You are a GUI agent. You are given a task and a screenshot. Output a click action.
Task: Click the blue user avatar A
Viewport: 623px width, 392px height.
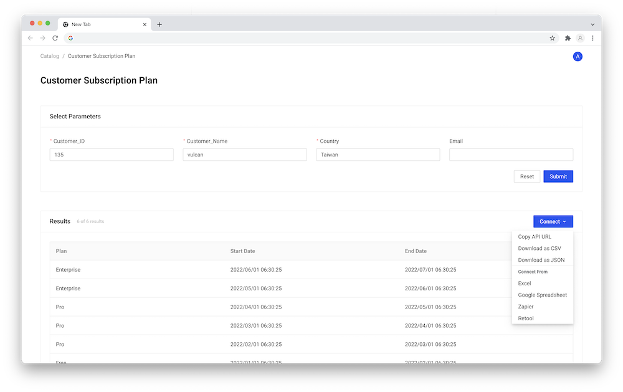[578, 57]
